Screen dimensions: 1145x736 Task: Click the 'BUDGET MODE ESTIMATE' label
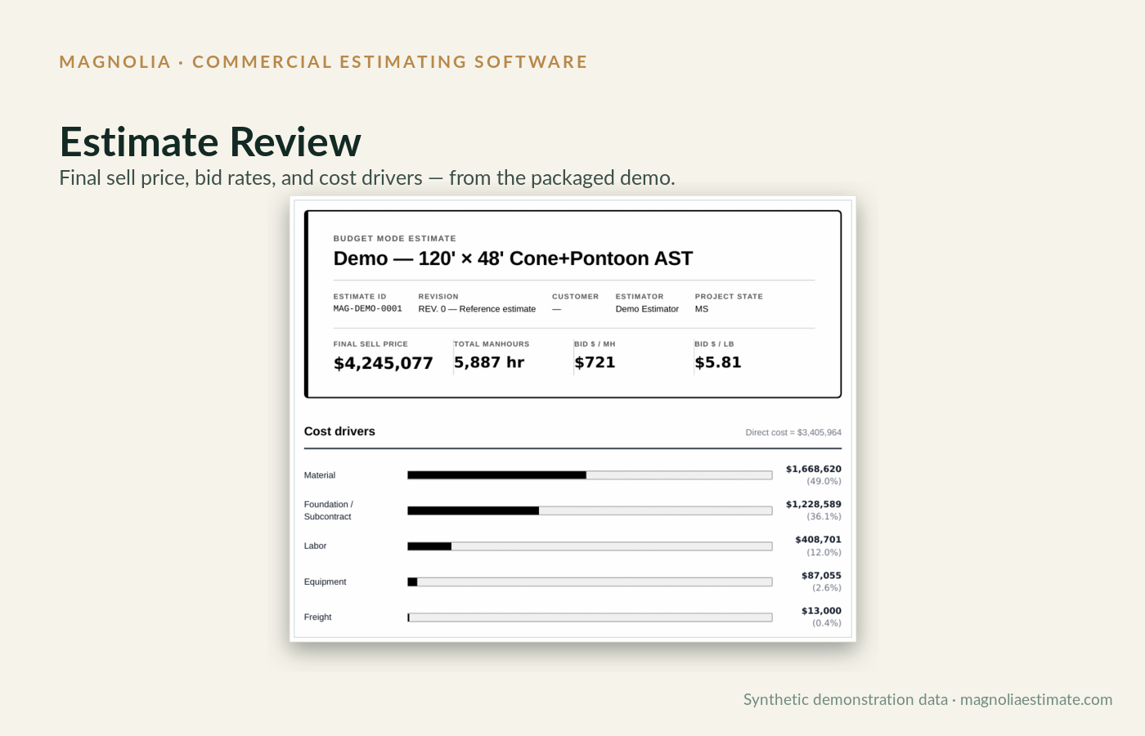(395, 239)
